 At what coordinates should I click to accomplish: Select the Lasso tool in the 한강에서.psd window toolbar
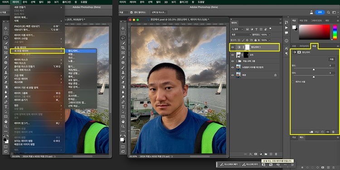(x=123, y=38)
